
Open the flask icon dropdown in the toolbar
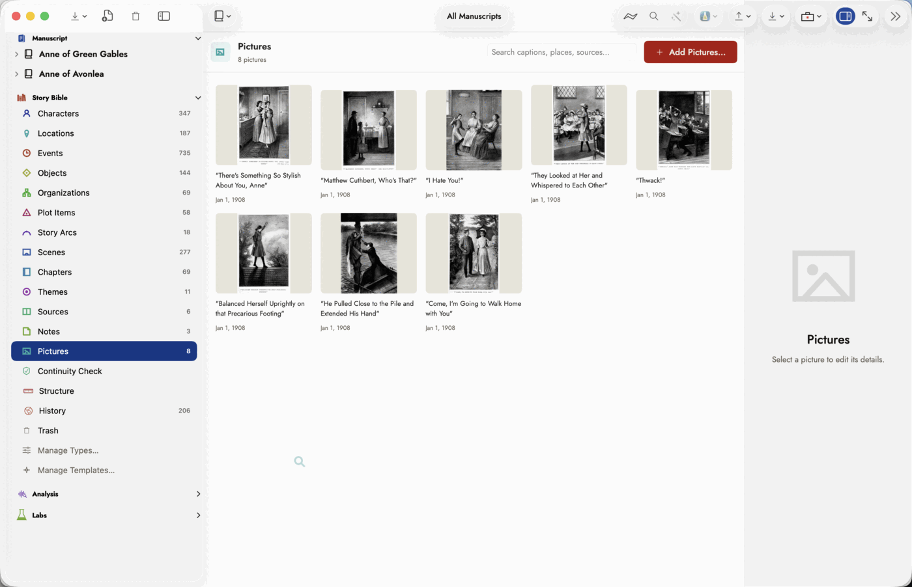(708, 16)
